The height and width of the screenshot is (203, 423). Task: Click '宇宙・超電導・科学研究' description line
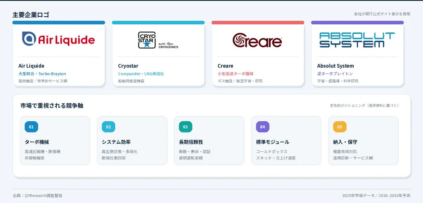(x=338, y=81)
